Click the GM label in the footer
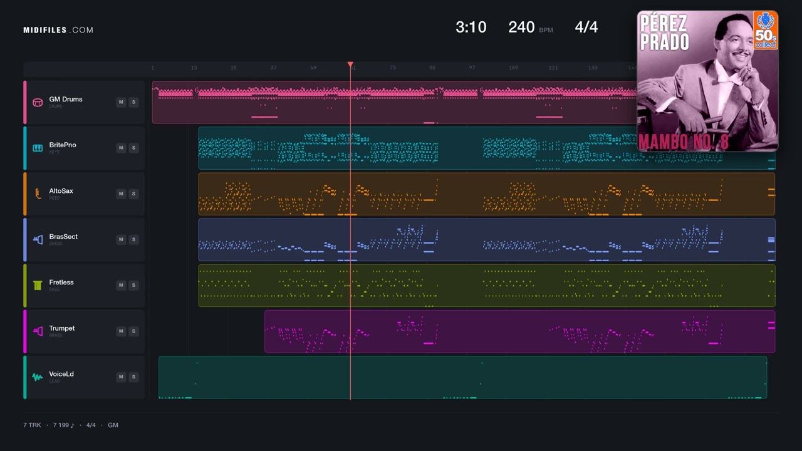The width and height of the screenshot is (802, 451). point(113,425)
